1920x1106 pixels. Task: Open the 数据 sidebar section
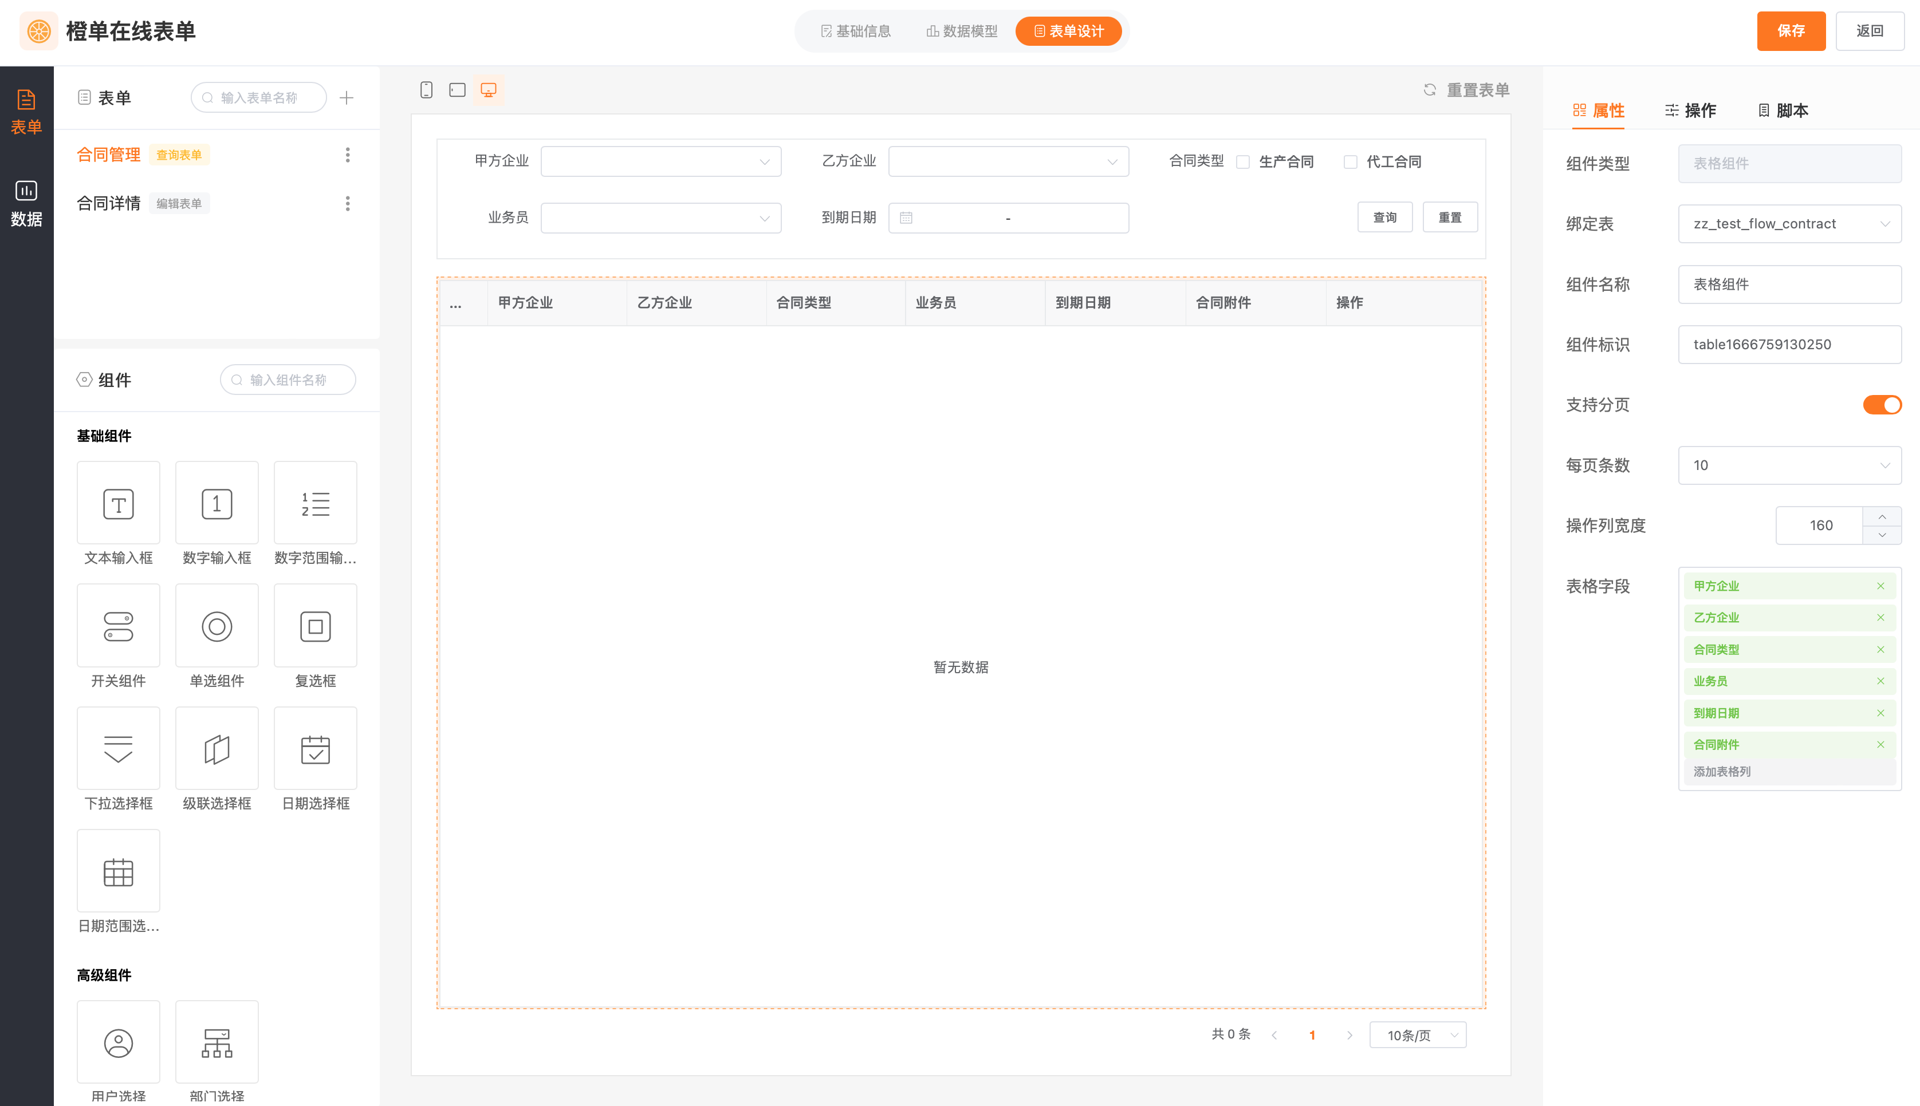click(26, 203)
